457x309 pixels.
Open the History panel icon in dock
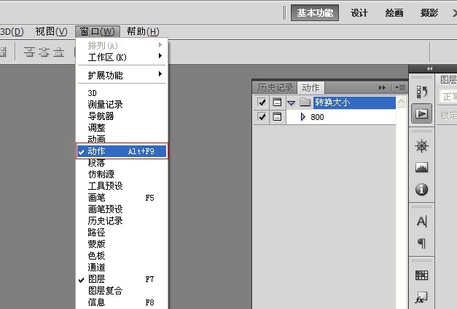[421, 92]
